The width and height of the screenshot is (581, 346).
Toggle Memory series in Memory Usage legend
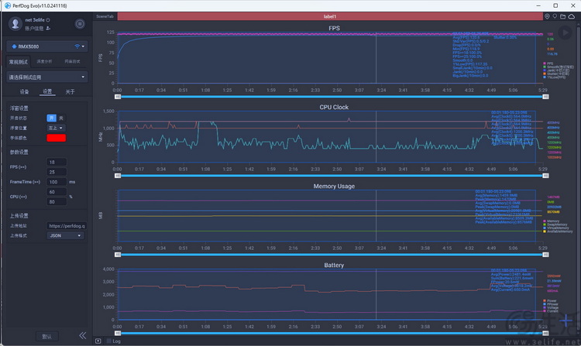pyautogui.click(x=552, y=221)
